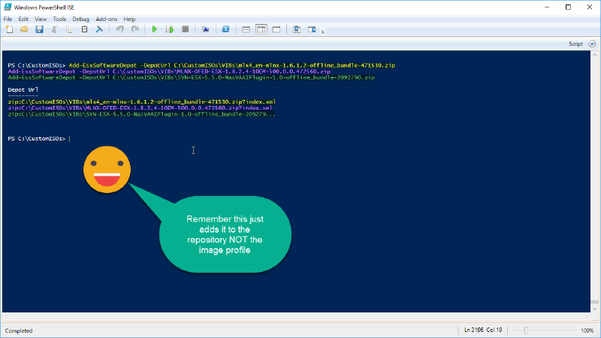Open the Edit menu
The image size is (601, 338).
[x=23, y=19]
